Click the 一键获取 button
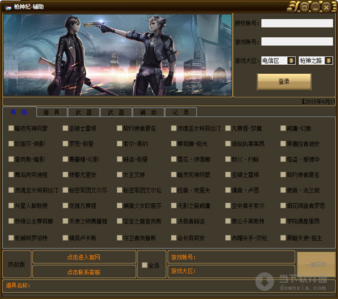 316,264
